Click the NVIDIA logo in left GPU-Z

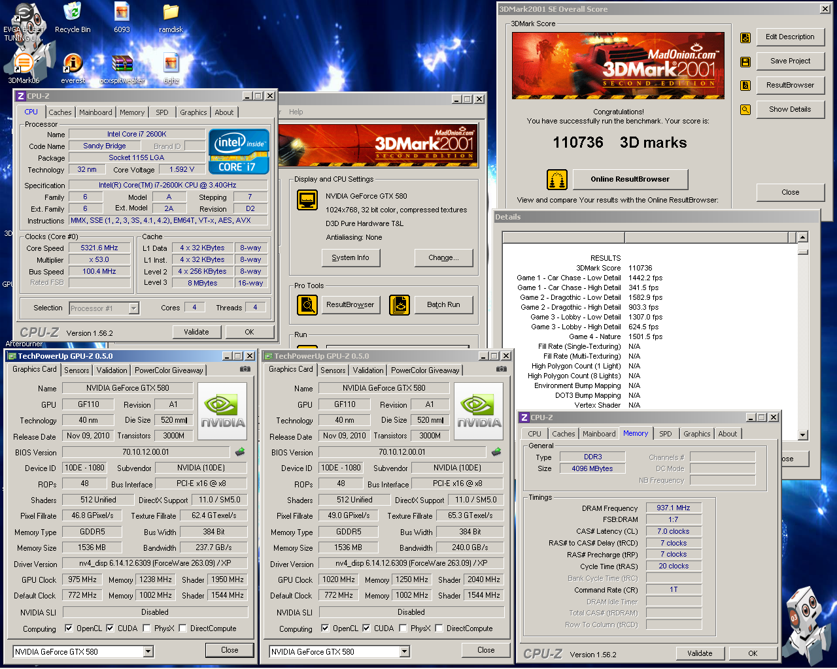point(222,411)
